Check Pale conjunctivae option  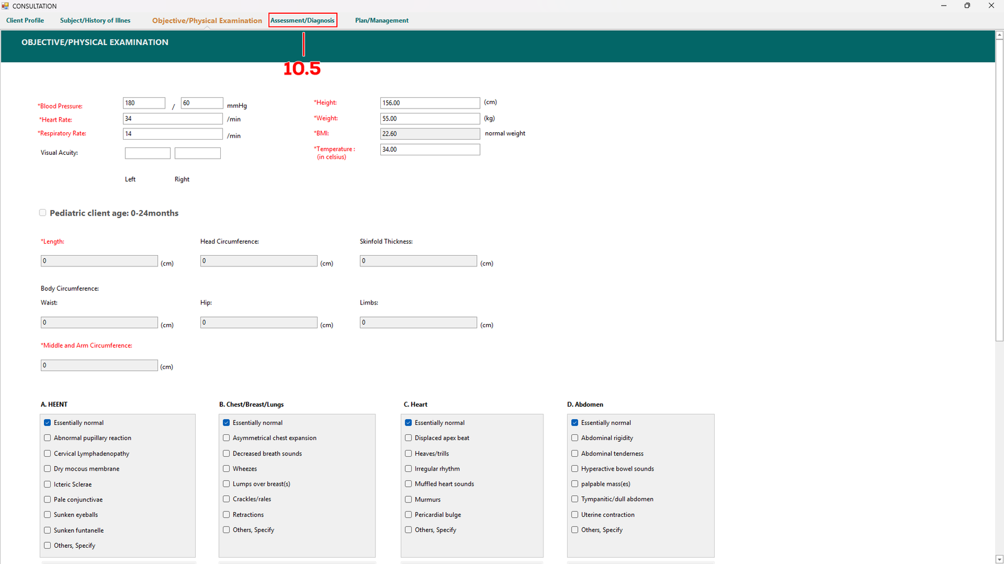tap(48, 499)
